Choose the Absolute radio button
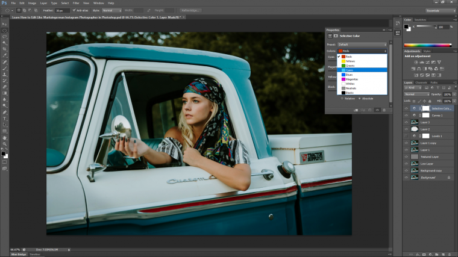 [360, 99]
